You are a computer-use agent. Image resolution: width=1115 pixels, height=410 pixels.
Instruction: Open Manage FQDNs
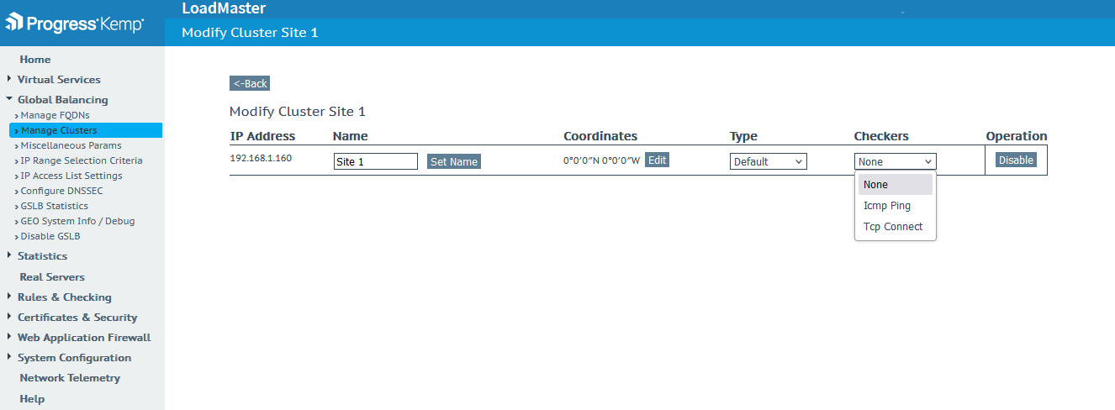pyautogui.click(x=55, y=115)
